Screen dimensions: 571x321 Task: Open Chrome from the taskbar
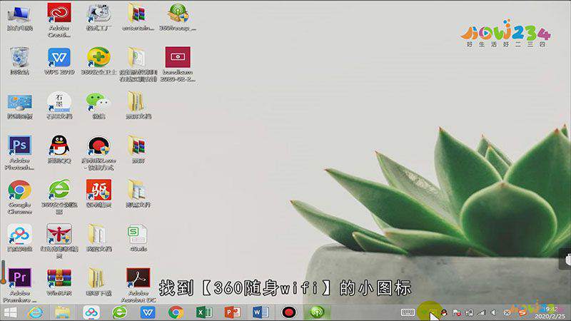[x=176, y=312]
